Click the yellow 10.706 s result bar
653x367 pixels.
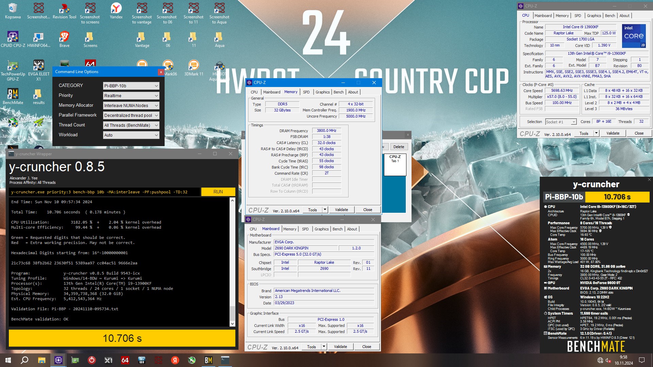122,338
